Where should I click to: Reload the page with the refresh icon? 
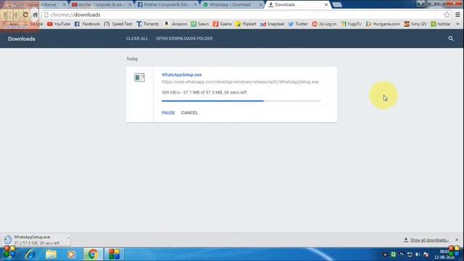pyautogui.click(x=25, y=14)
